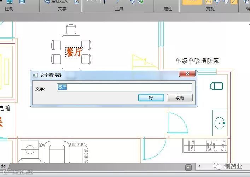Select the 餐厅 text in the drawing
This screenshot has height=177, width=250.
[74, 52]
